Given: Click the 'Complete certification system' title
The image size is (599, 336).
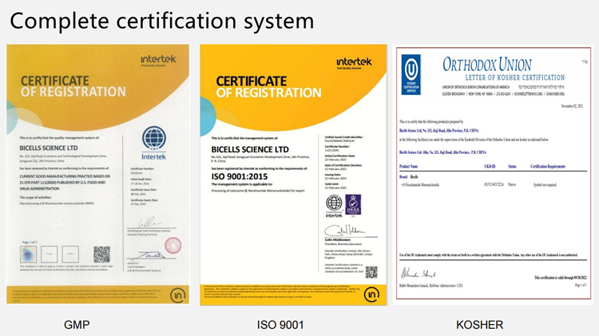Looking at the screenshot, I should click(x=162, y=20).
